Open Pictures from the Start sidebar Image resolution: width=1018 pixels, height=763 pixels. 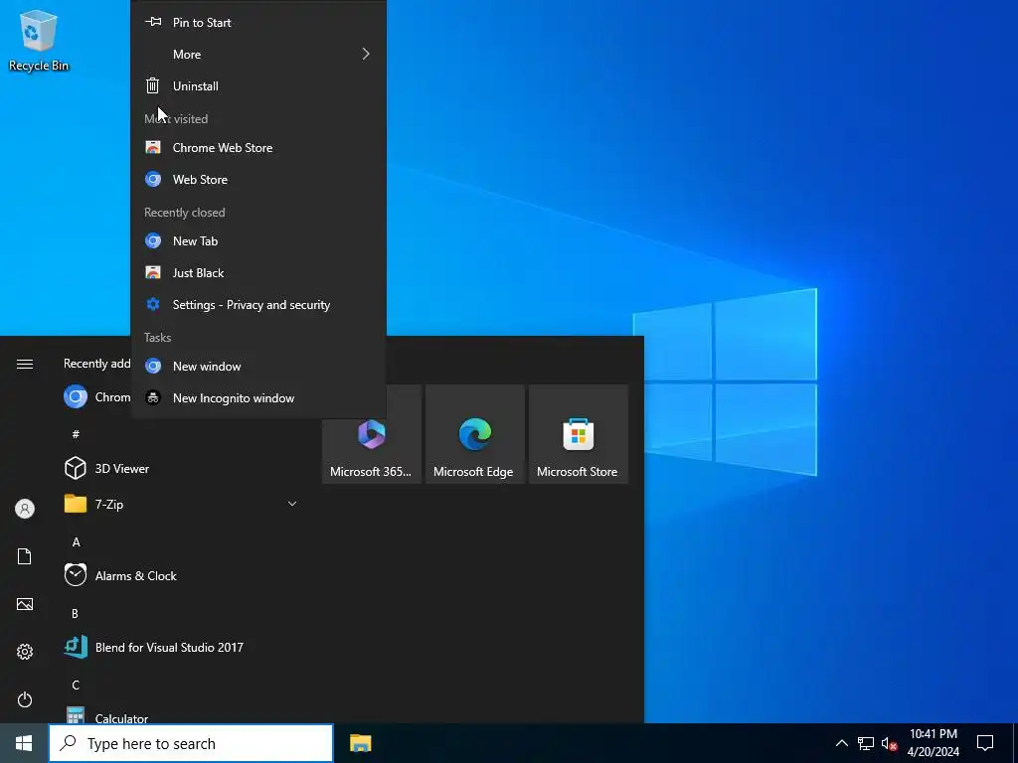coord(25,604)
